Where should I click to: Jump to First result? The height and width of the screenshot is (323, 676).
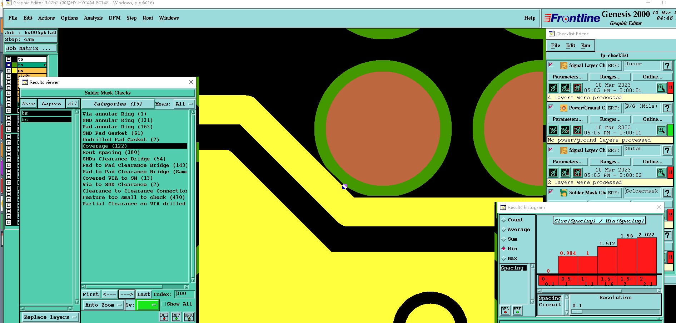click(x=91, y=294)
